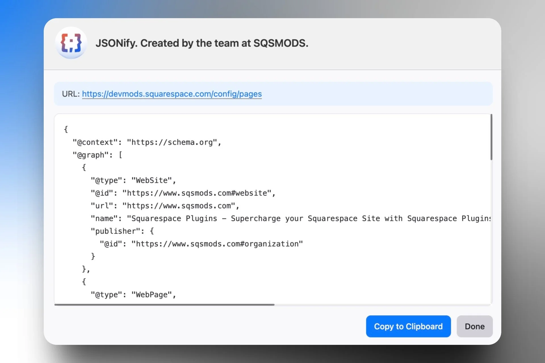Click the "publisher" object opening line
This screenshot has width=545, height=363.
[122, 231]
